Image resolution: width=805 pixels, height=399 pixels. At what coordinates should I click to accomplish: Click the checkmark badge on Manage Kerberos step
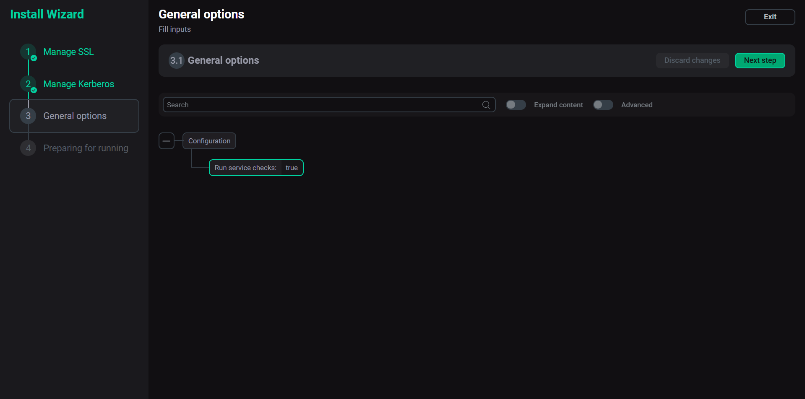[x=33, y=91]
